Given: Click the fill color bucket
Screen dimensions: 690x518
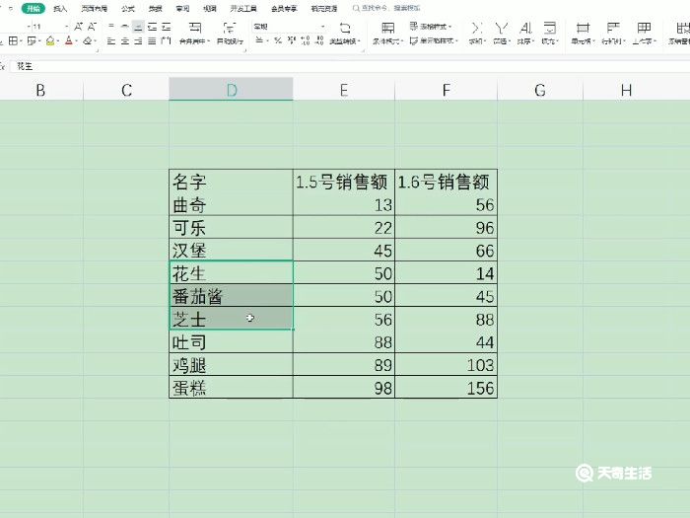Looking at the screenshot, I should coord(50,41).
